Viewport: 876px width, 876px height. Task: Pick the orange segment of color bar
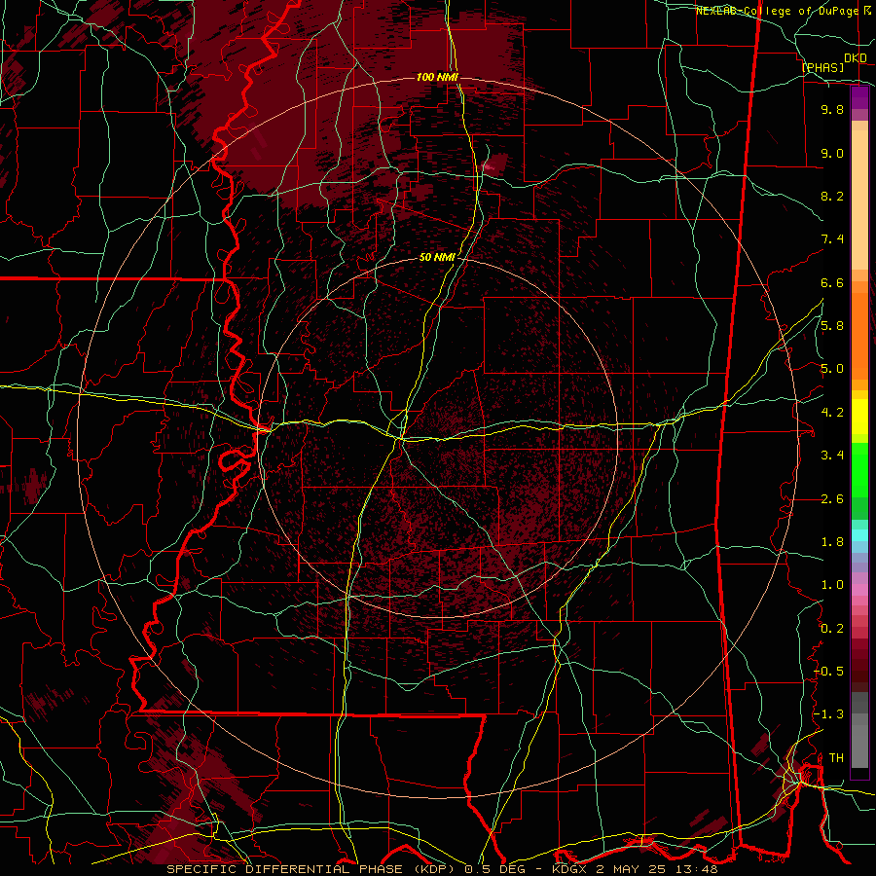[859, 335]
